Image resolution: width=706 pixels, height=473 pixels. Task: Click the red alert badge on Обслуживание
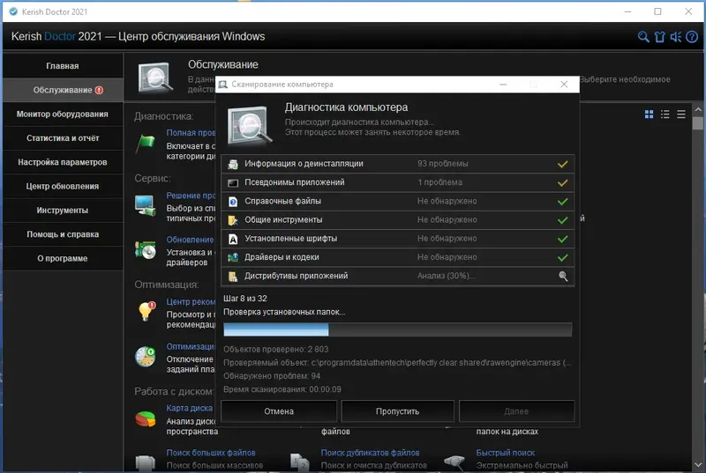(99, 90)
